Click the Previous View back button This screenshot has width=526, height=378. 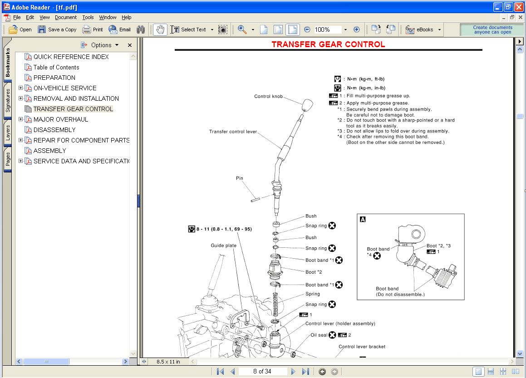pos(322,371)
